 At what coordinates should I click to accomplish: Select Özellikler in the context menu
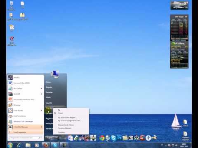[61, 132]
